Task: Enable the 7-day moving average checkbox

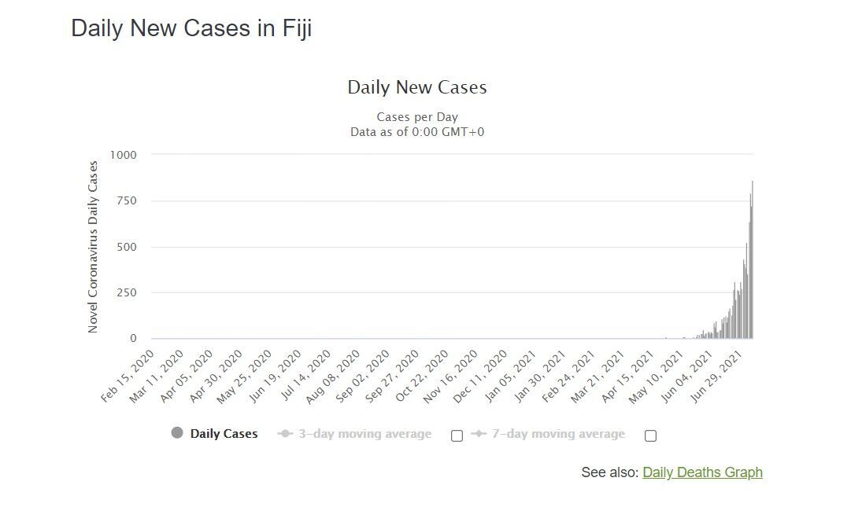Action: click(650, 435)
